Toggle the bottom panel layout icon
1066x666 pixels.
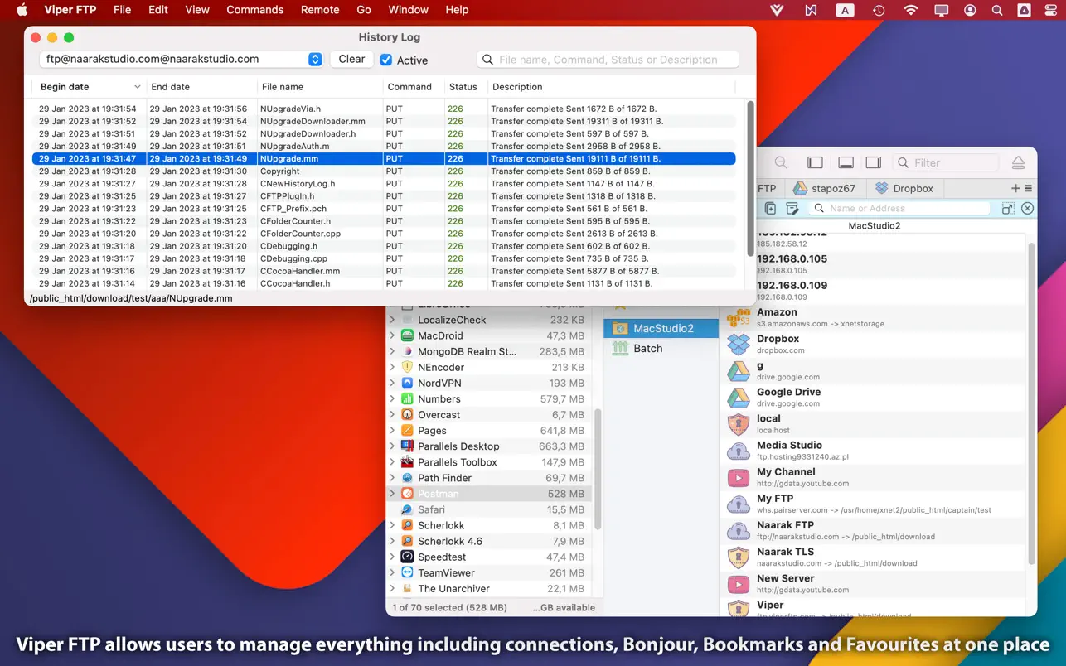click(846, 163)
